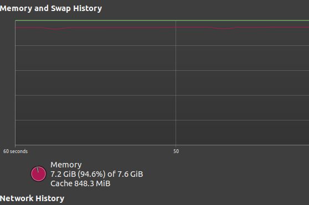309x205 pixels.
Task: Click the green line atop the graph
Action: point(162,20)
